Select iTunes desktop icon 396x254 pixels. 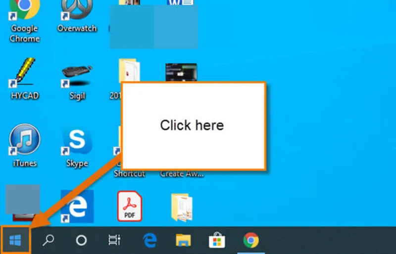pos(25,145)
